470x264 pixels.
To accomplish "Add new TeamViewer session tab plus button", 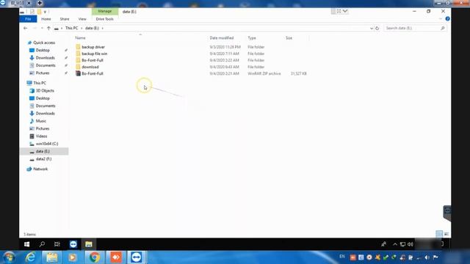I will (x=40, y=3).
